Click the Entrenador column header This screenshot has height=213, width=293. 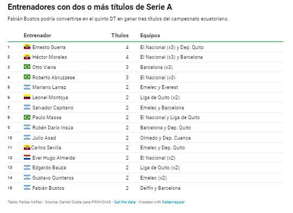37,36
